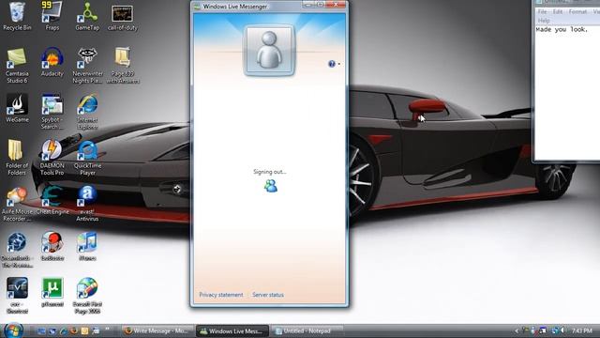
Task: Click the Messenger display picture frame
Action: click(269, 50)
